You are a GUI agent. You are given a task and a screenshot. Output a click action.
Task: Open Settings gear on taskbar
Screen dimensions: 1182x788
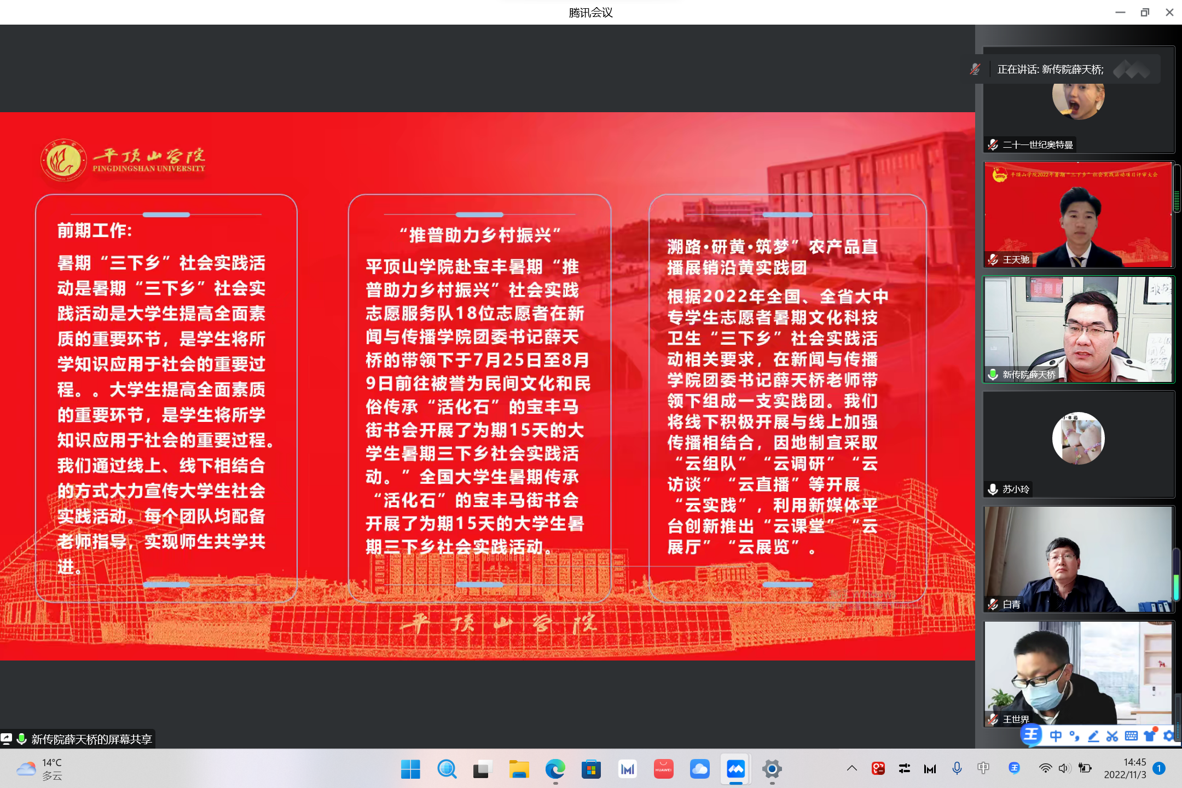click(x=772, y=769)
